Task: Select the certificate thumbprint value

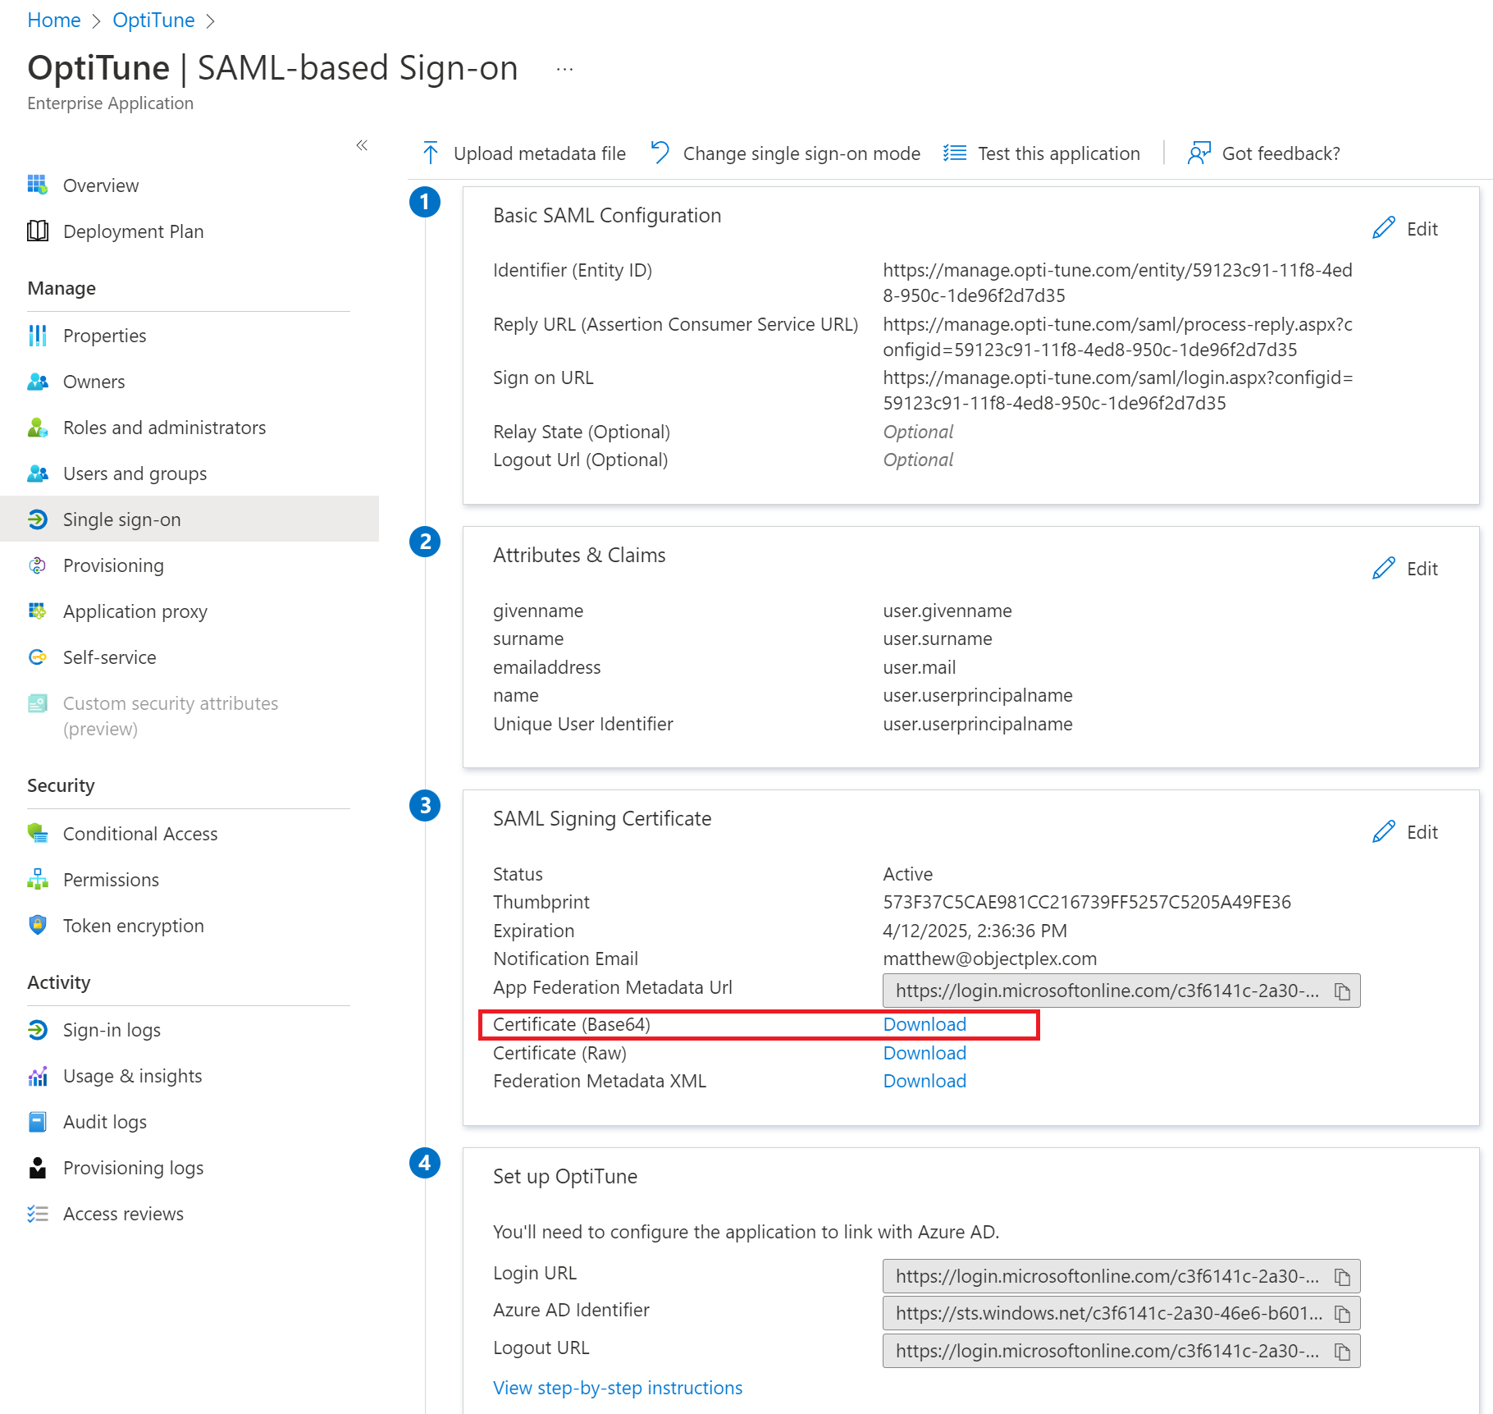Action: click(x=1087, y=902)
